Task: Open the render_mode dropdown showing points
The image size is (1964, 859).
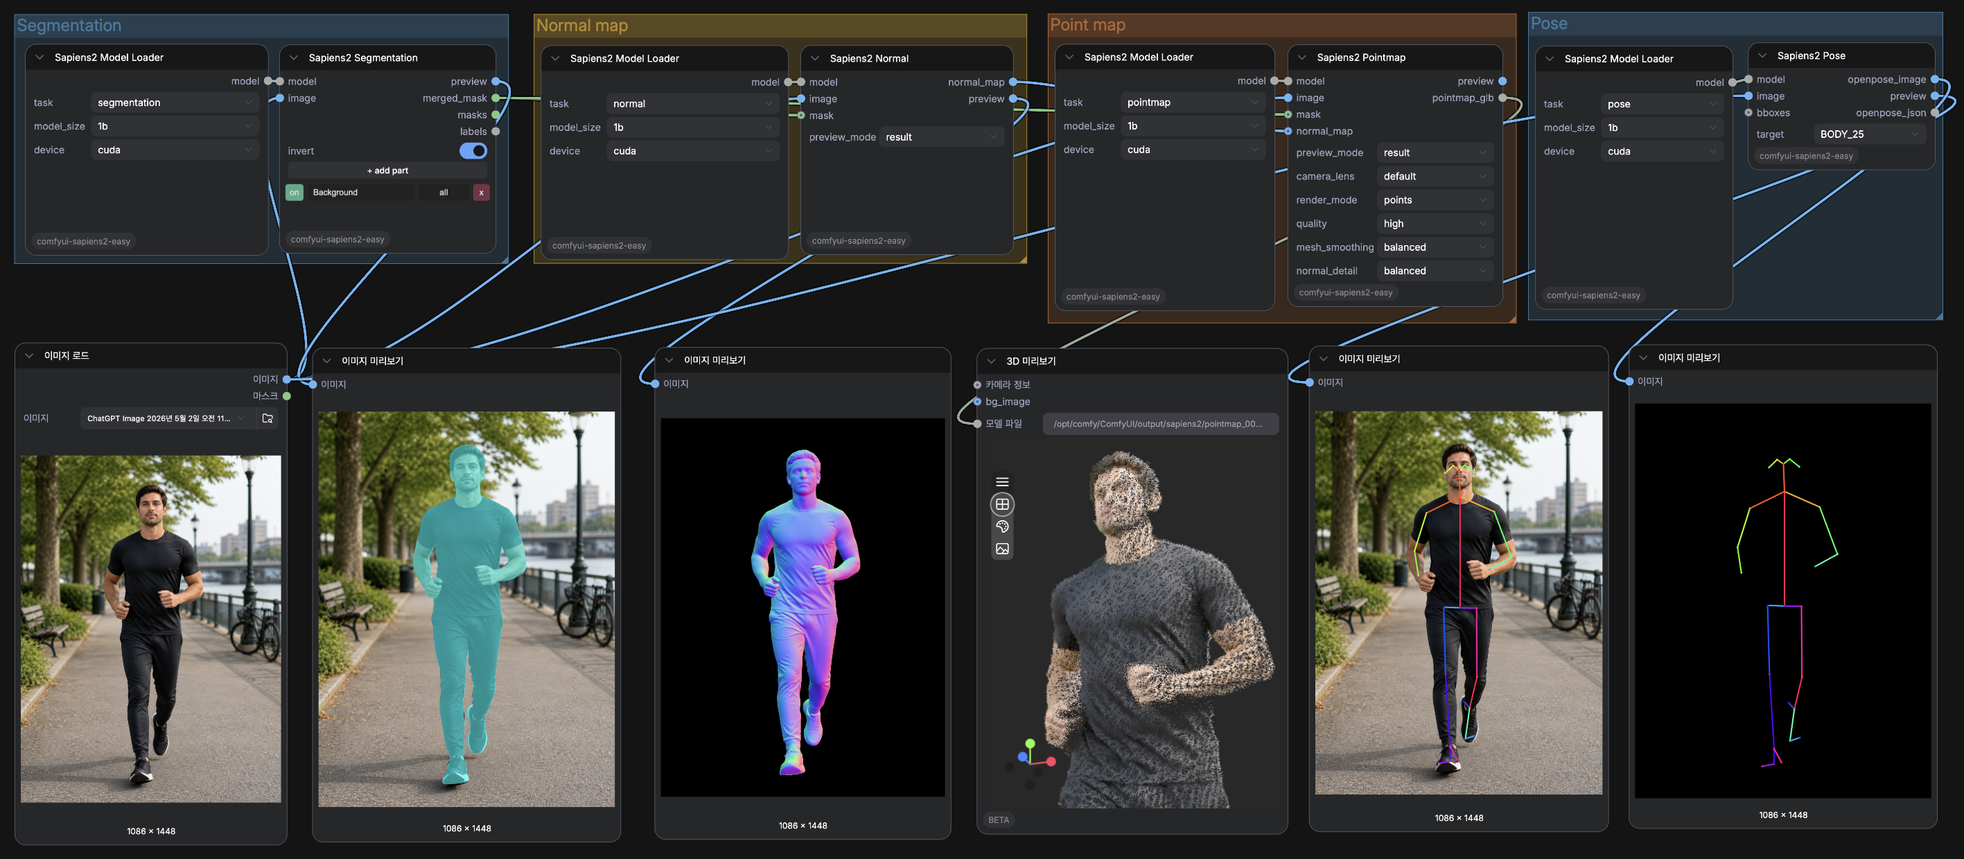Action: tap(1434, 200)
